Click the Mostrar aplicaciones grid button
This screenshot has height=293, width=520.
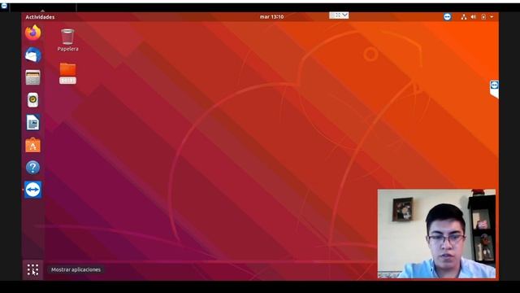(32, 269)
